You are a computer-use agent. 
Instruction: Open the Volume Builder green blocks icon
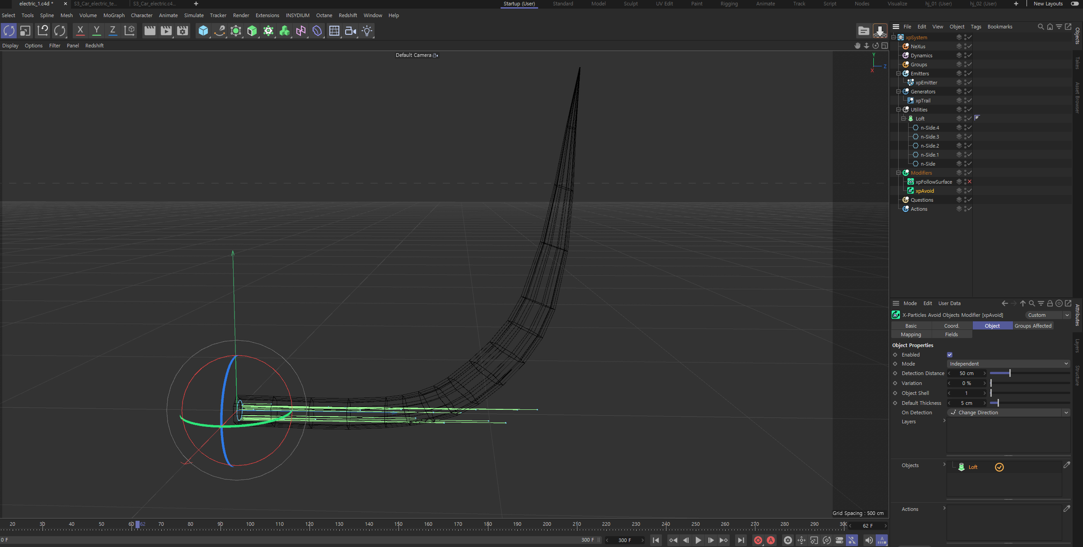[285, 31]
